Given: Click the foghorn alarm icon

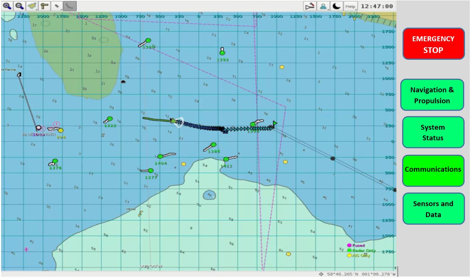Looking at the screenshot, I should coord(309,6).
